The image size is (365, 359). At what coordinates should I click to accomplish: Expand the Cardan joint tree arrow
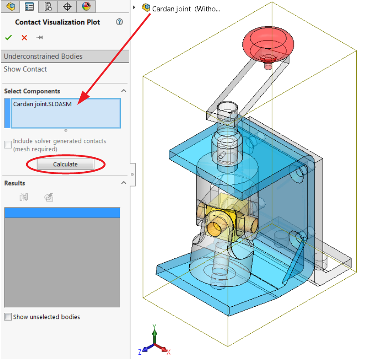pyautogui.click(x=135, y=7)
